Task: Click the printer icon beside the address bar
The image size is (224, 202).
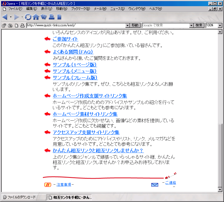Action: [x=22, y=26]
